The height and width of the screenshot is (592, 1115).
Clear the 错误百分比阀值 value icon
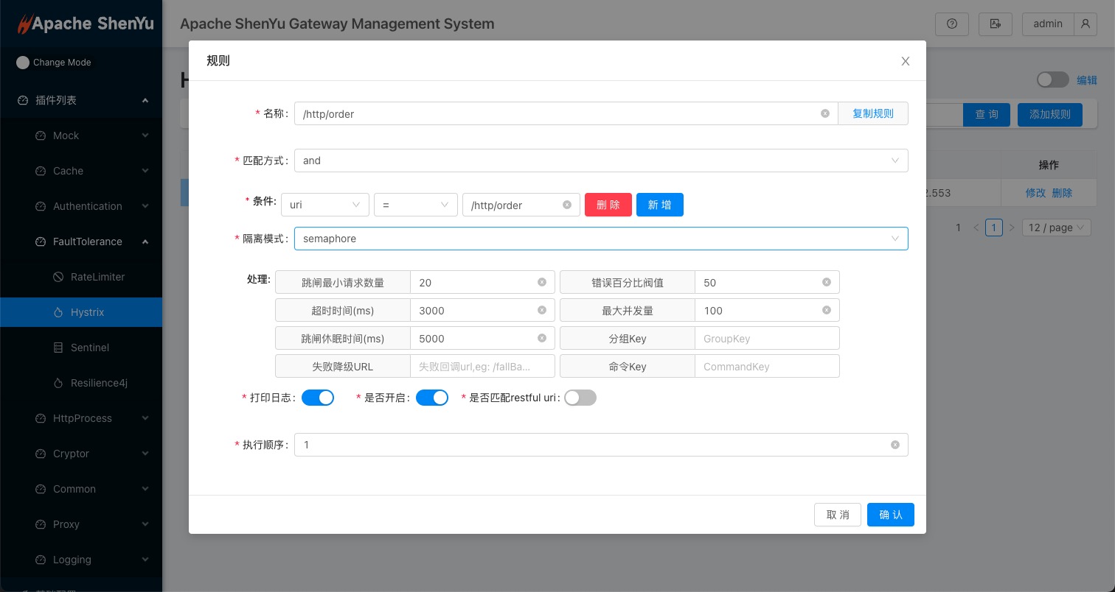[x=826, y=282]
